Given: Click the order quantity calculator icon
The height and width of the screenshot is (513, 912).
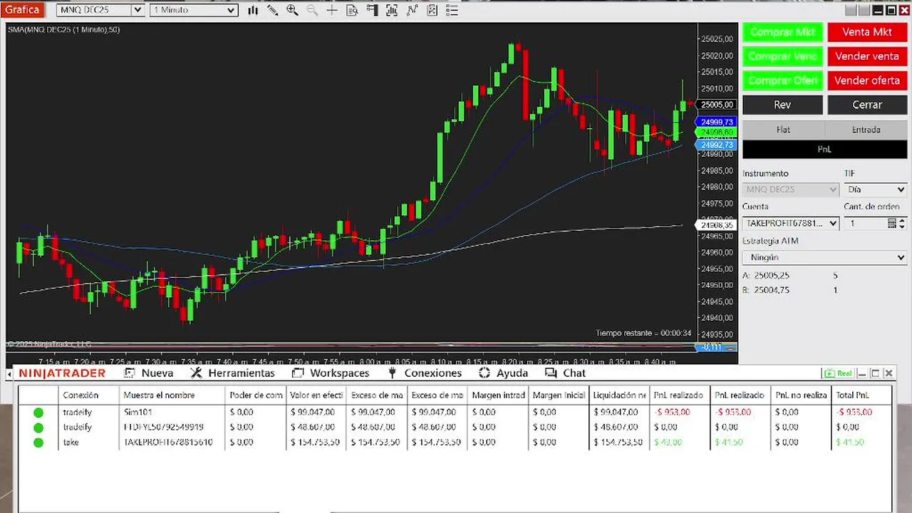Looking at the screenshot, I should pyautogui.click(x=891, y=223).
